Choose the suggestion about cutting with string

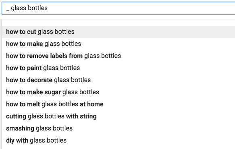pyautogui.click(x=119, y=116)
